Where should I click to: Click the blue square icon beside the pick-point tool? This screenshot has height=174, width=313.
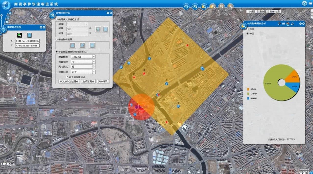[29, 35]
